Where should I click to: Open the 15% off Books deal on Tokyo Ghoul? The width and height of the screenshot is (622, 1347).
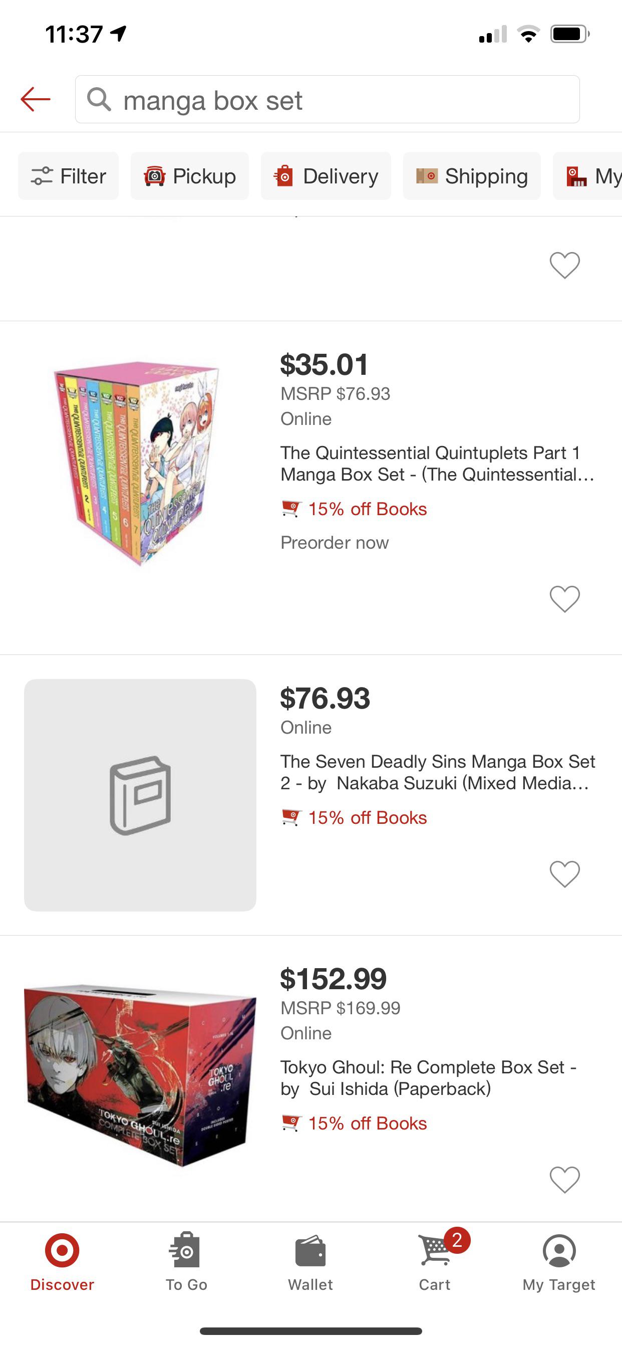[x=366, y=1122]
